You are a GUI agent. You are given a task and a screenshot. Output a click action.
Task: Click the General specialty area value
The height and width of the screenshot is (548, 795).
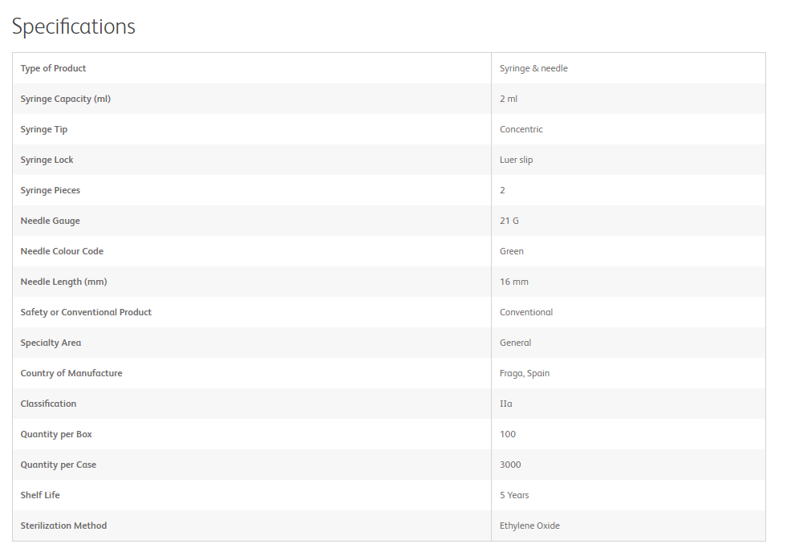(515, 343)
